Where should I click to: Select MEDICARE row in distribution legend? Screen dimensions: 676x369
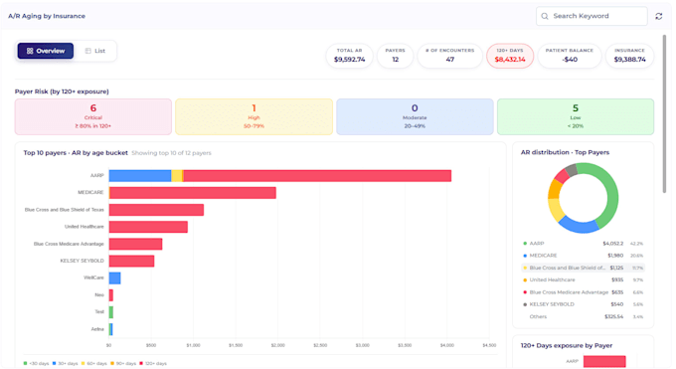tap(583, 256)
